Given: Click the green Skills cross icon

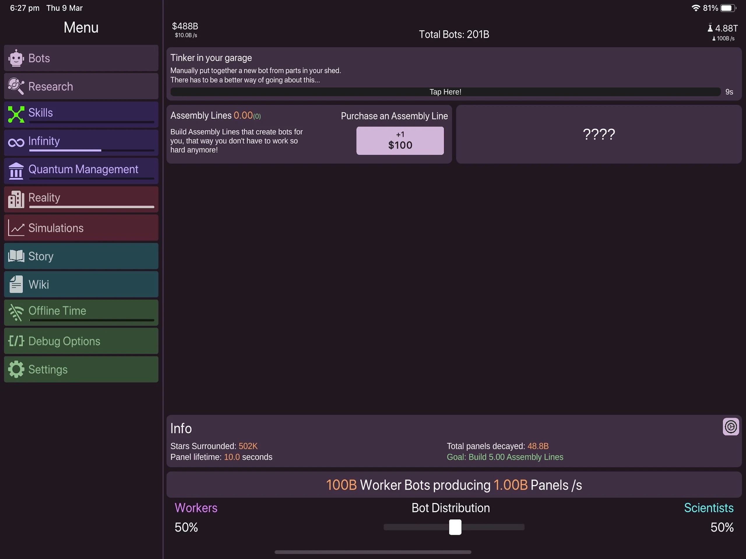Looking at the screenshot, I should [16, 114].
